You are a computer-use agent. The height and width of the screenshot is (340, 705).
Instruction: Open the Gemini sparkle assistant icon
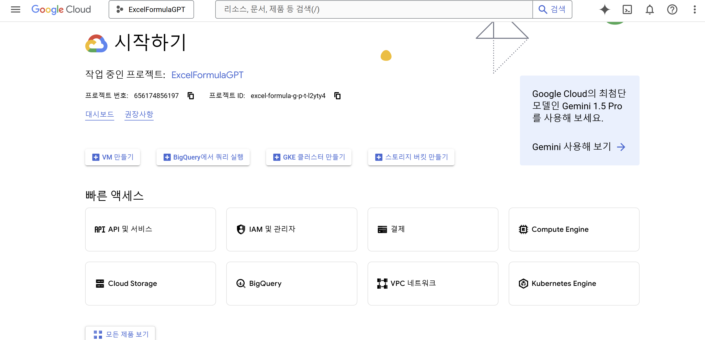point(604,9)
